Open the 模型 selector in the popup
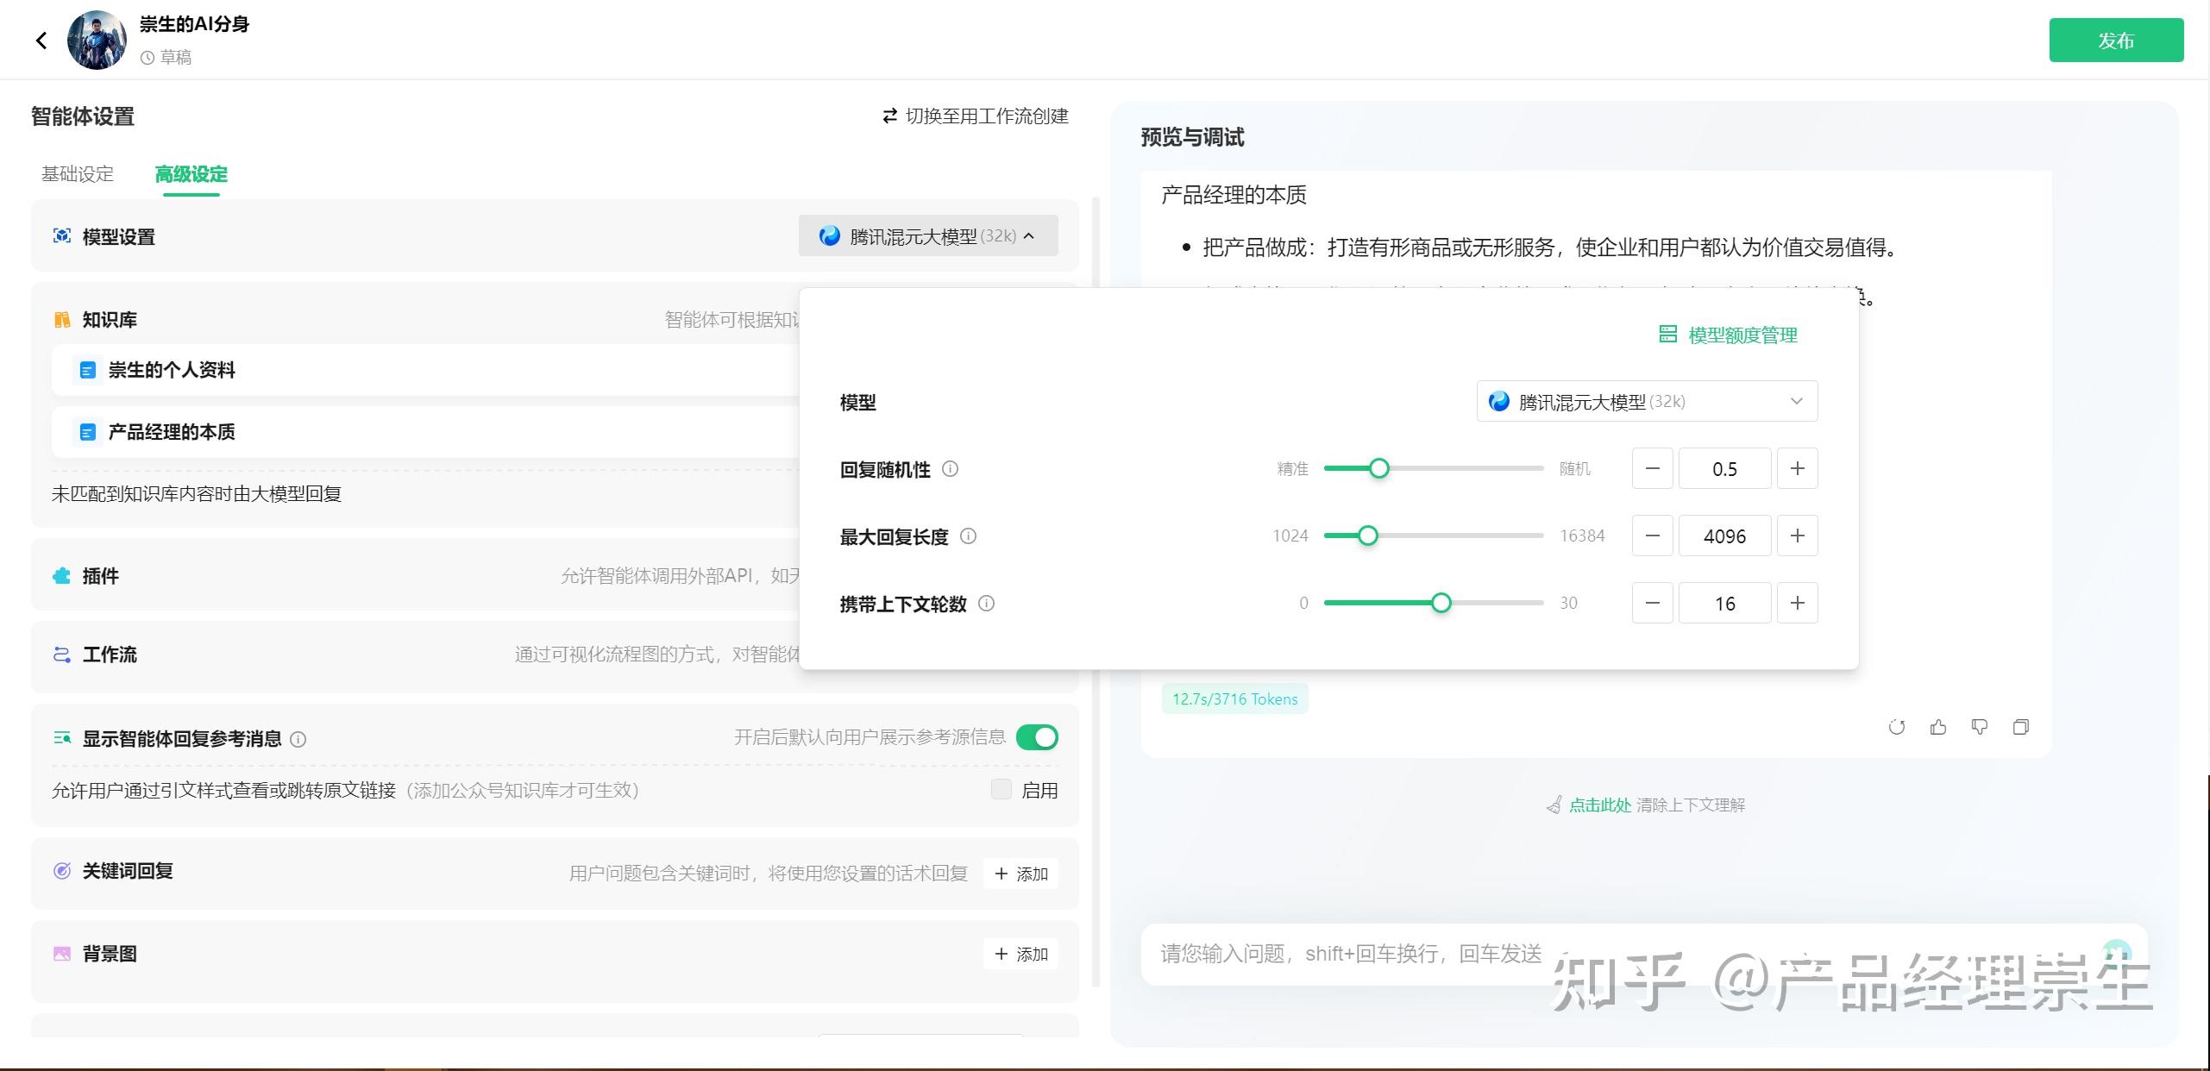This screenshot has height=1071, width=2210. (1646, 401)
